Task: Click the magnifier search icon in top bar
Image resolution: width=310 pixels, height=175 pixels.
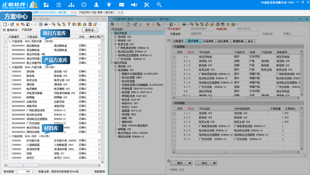Action: [x=159, y=5]
